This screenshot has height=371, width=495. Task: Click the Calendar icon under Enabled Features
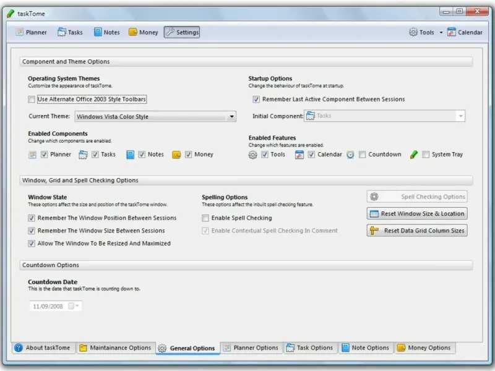pyautogui.click(x=299, y=155)
